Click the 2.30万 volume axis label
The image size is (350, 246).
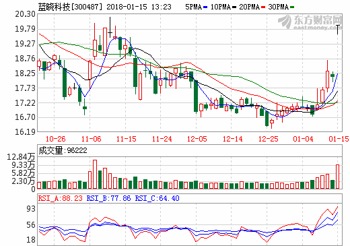click(24, 181)
